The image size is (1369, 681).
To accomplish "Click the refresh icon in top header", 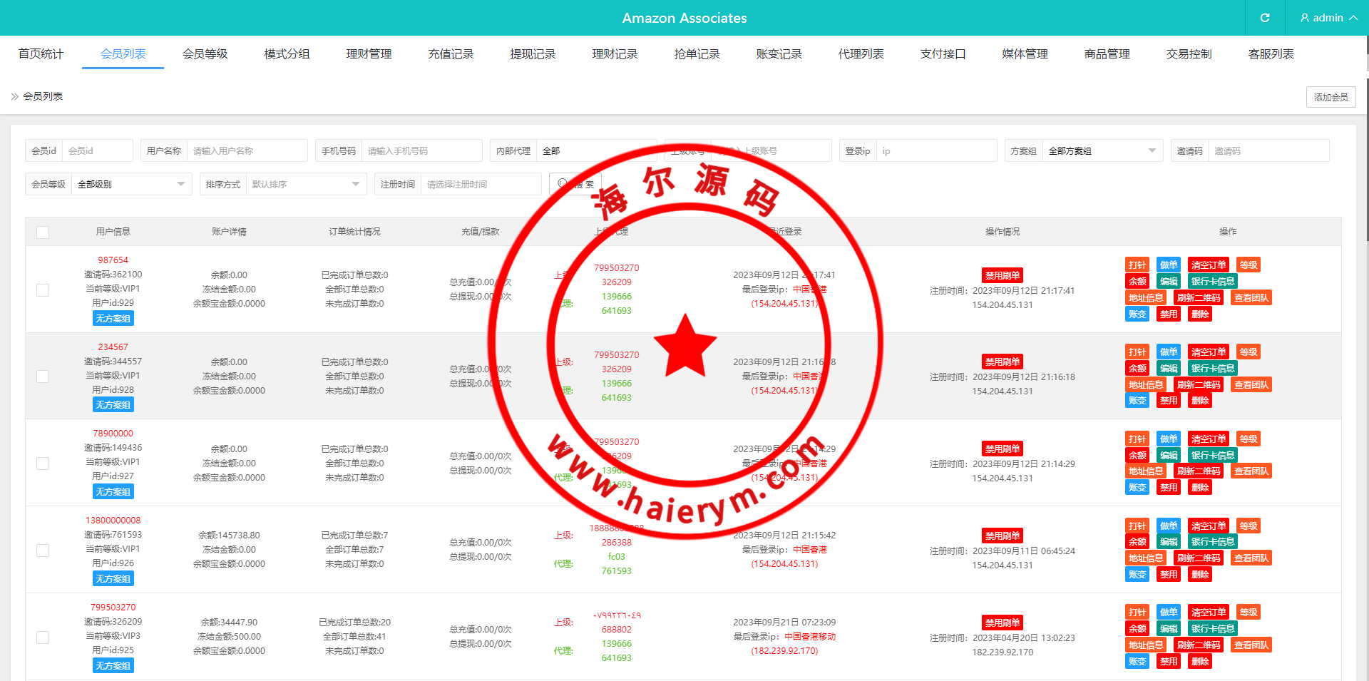I will (1265, 18).
